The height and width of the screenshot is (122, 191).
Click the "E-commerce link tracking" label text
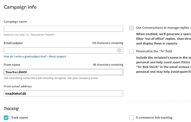tap(154, 118)
